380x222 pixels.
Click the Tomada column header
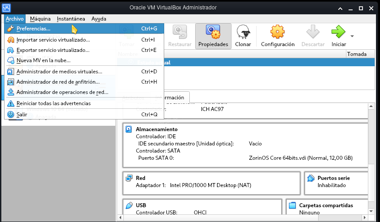coord(360,54)
